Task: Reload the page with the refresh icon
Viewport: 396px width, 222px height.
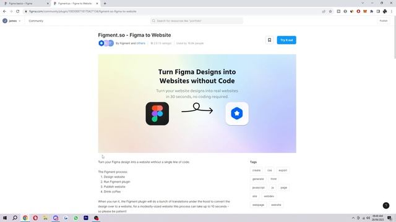Action: (18, 11)
